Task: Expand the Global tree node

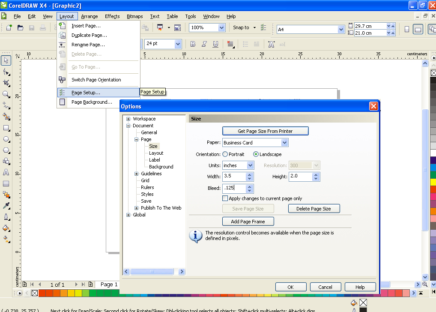Action: pyautogui.click(x=128, y=215)
